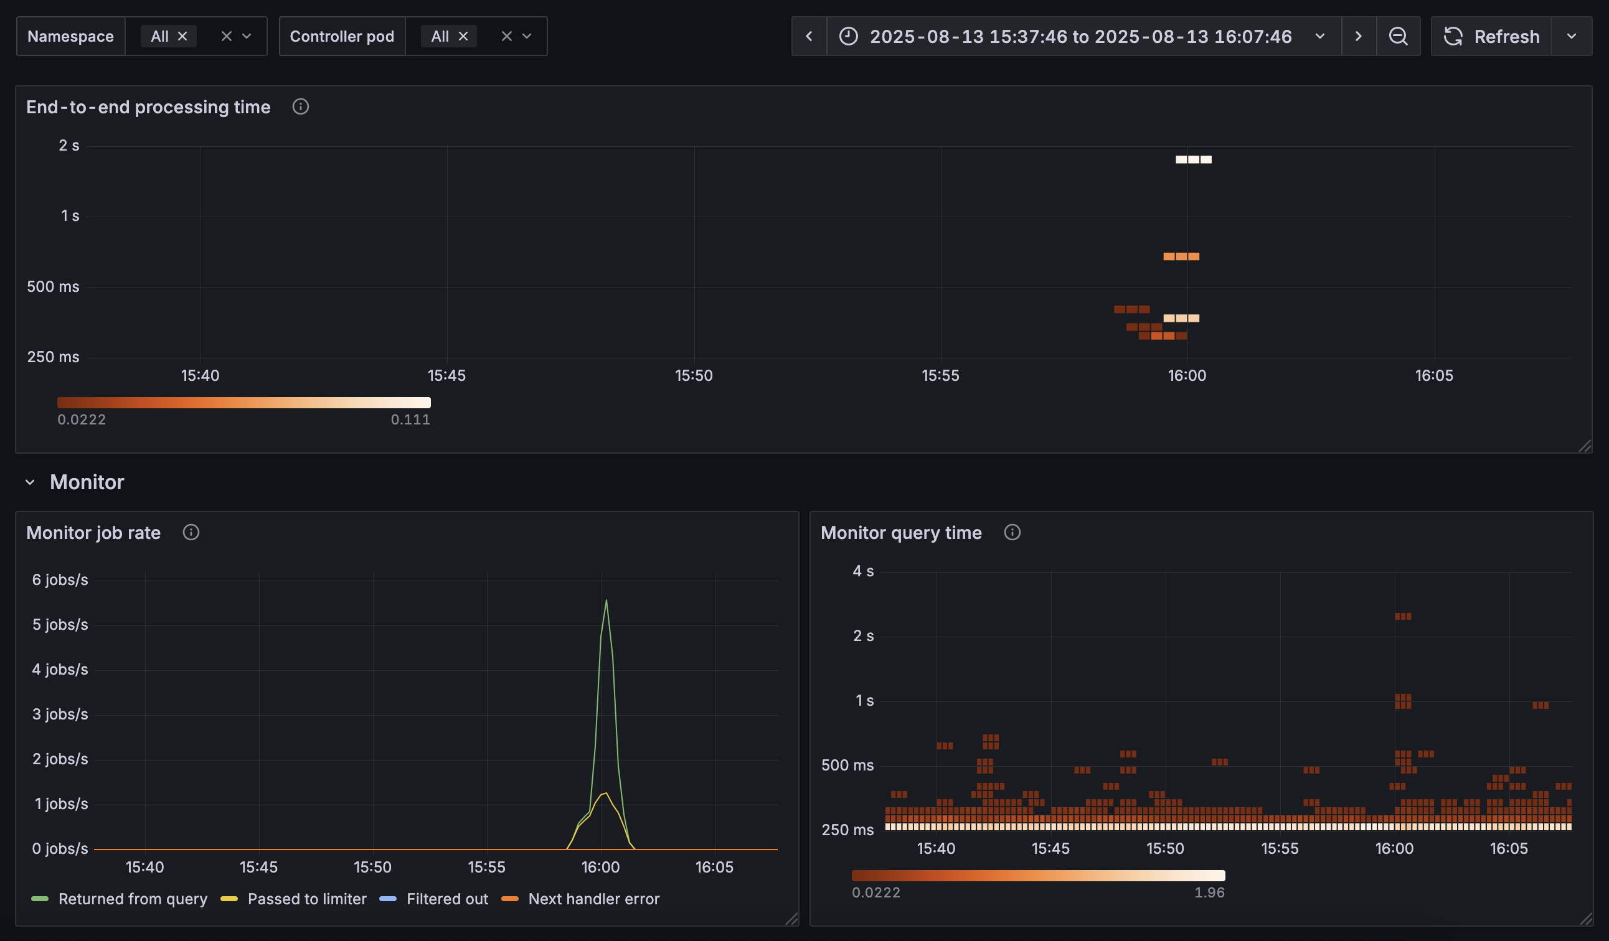The height and width of the screenshot is (941, 1609).
Task: Show info tooltip for End-to-end processing time
Action: tap(301, 106)
